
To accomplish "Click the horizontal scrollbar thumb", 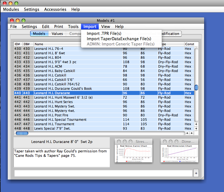I will click(22, 133).
